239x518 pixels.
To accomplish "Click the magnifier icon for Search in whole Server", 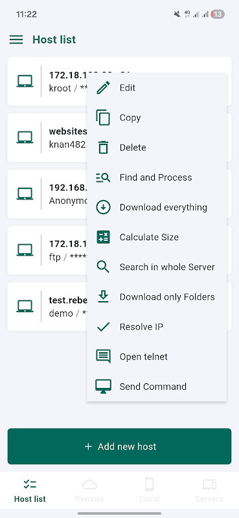I will 103,267.
